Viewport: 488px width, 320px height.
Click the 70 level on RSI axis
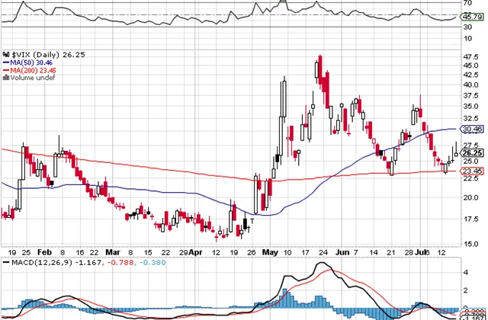[x=467, y=3]
